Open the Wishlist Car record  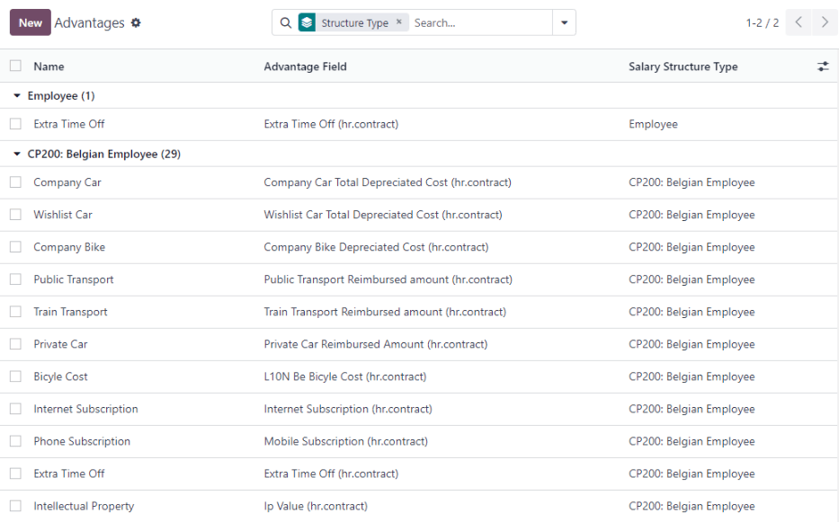coord(63,215)
